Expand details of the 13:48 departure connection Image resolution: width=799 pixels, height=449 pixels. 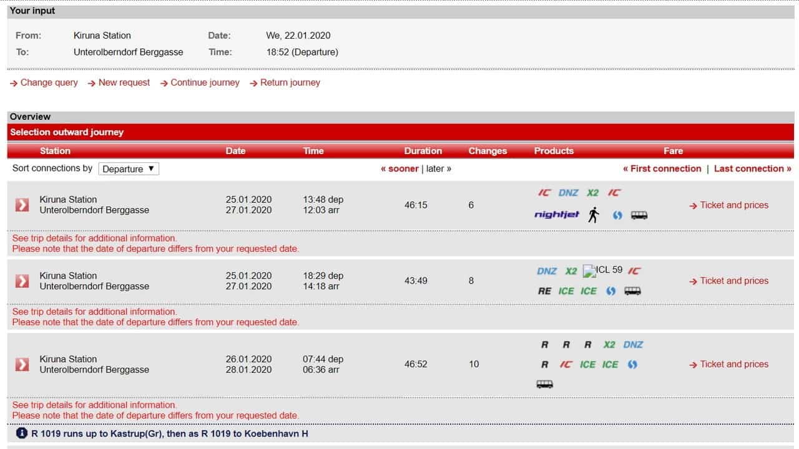[22, 205]
